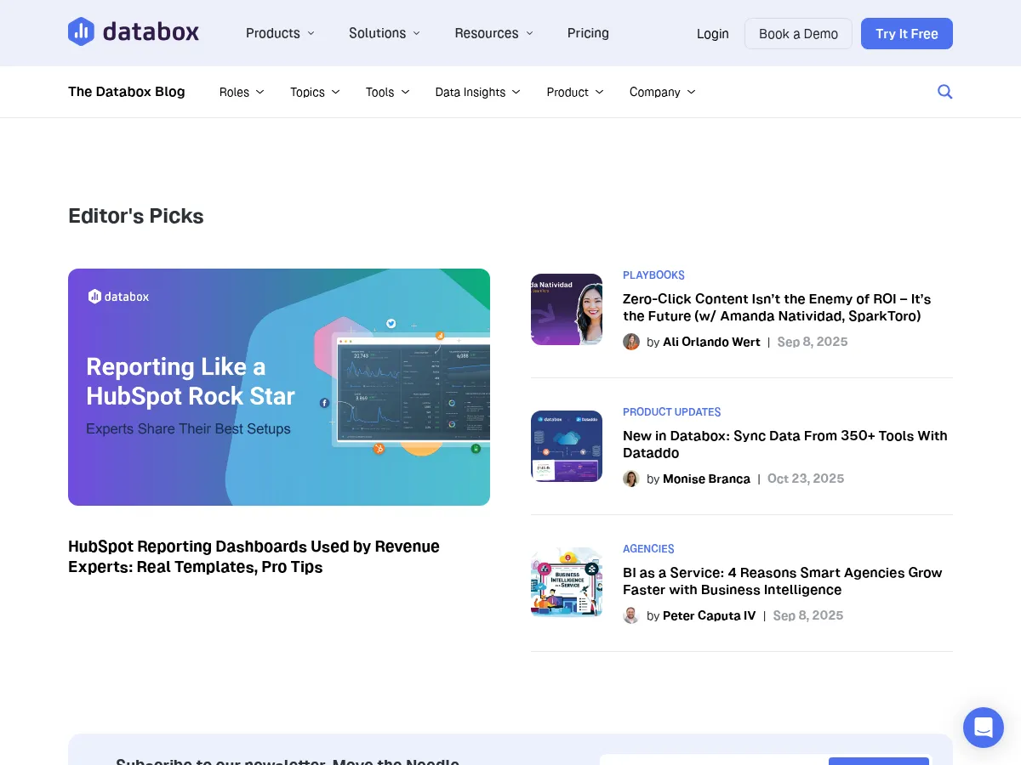Select Pricing in the main navigation
This screenshot has height=765, width=1021.
tap(588, 33)
